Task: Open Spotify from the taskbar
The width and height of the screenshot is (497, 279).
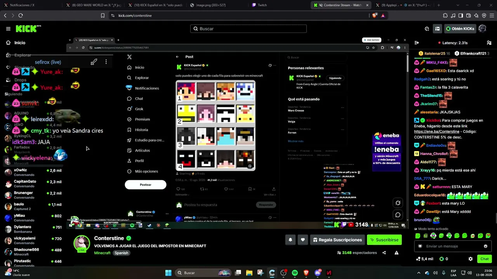Action: (295, 273)
